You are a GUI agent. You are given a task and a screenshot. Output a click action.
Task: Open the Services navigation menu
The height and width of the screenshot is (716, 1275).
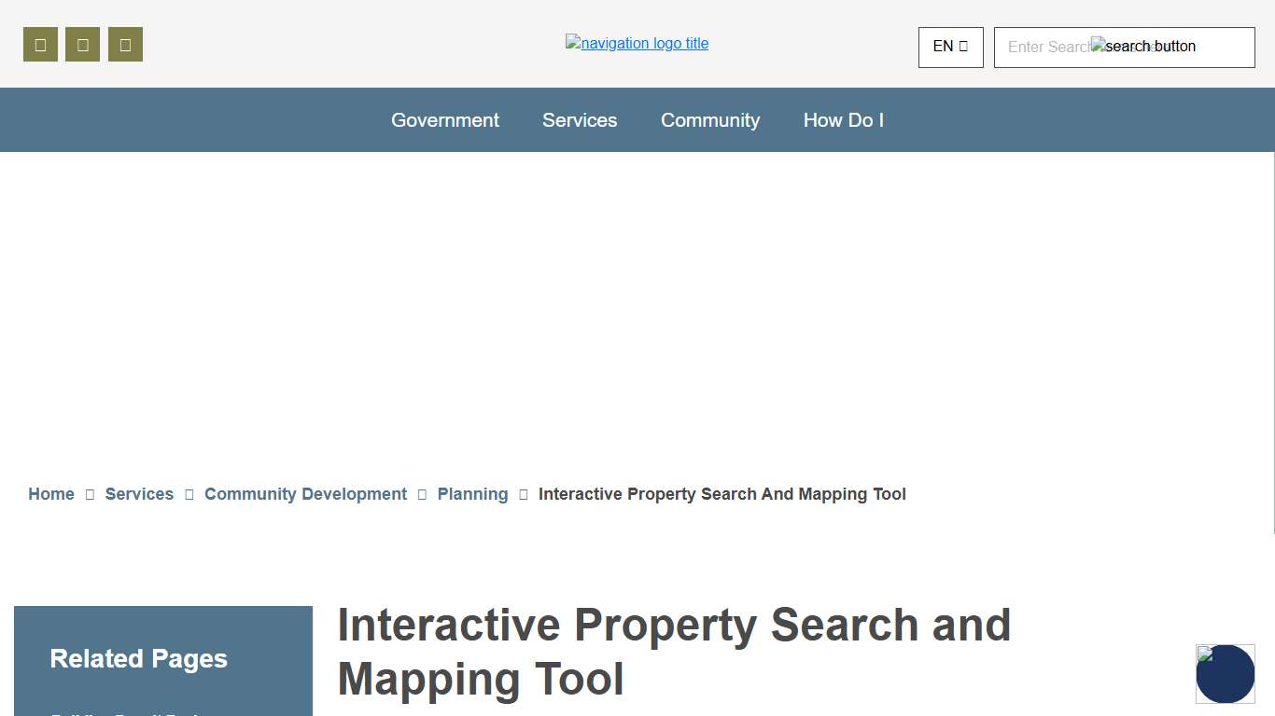click(x=580, y=120)
